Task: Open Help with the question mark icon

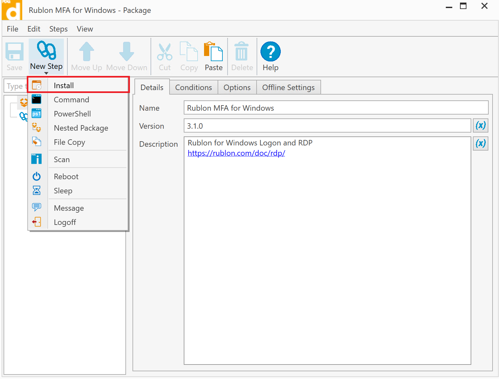Action: [x=270, y=52]
